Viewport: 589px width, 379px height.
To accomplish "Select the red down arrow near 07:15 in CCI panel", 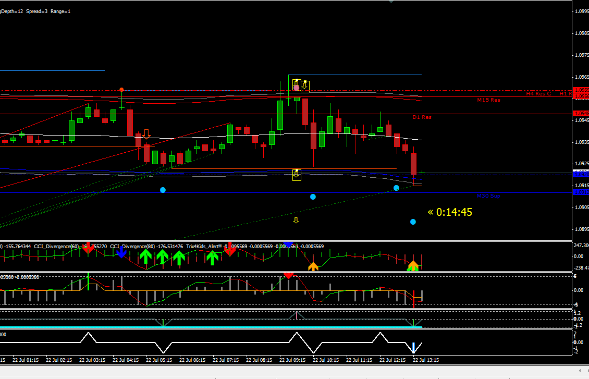I will pyautogui.click(x=230, y=250).
